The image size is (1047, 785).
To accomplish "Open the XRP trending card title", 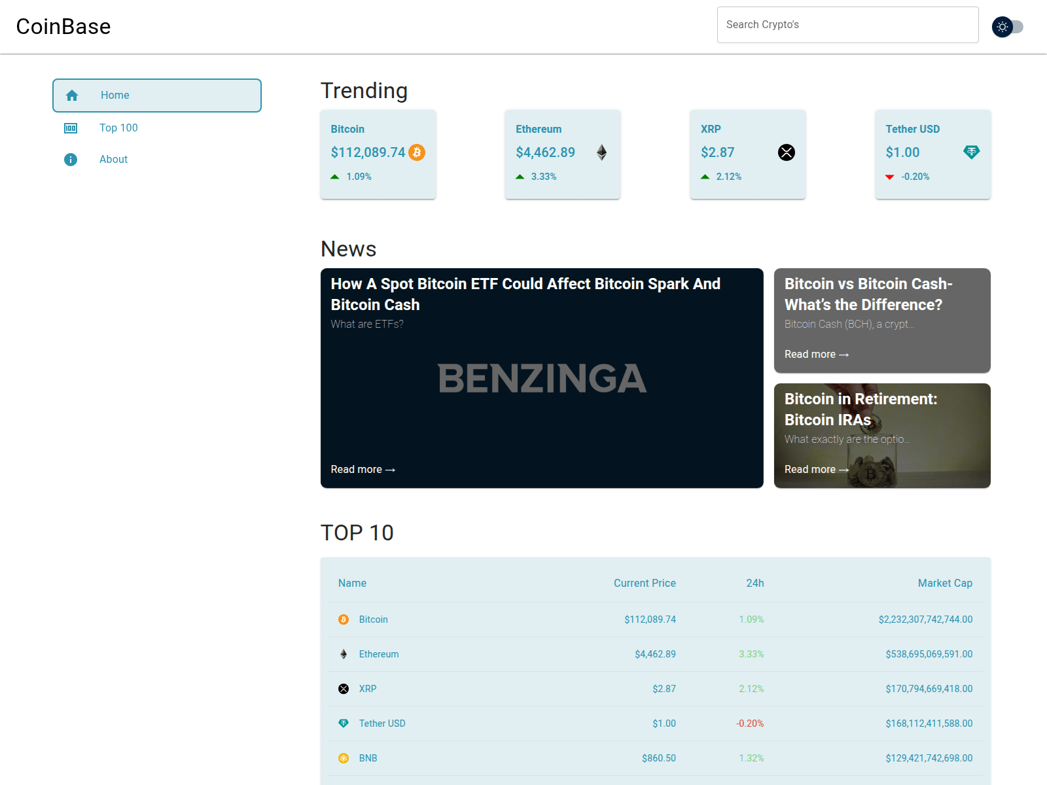I will point(711,130).
